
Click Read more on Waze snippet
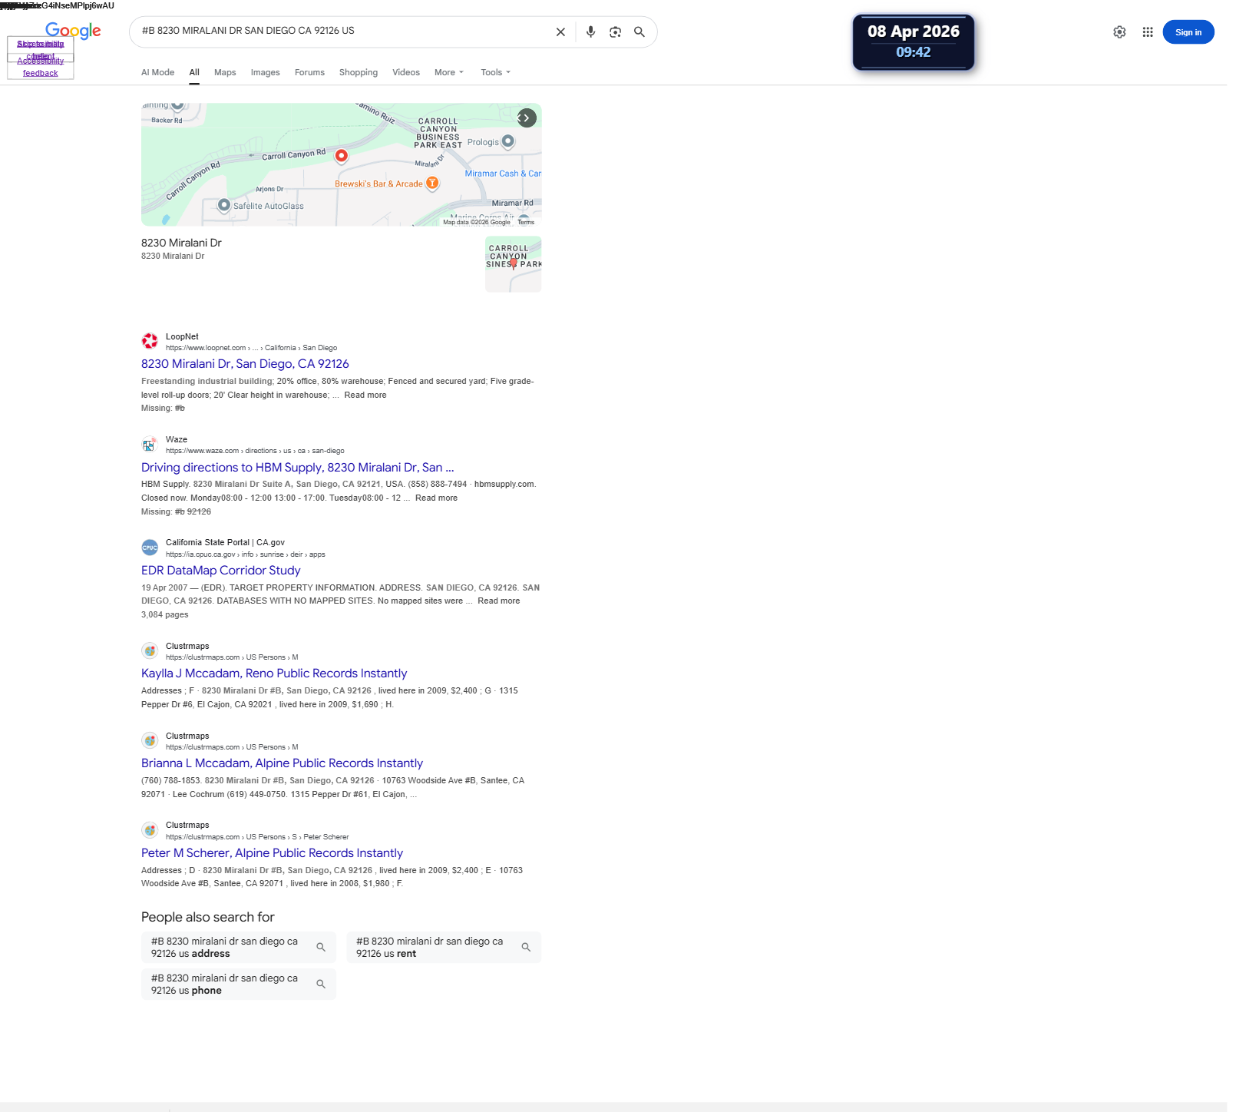(436, 498)
